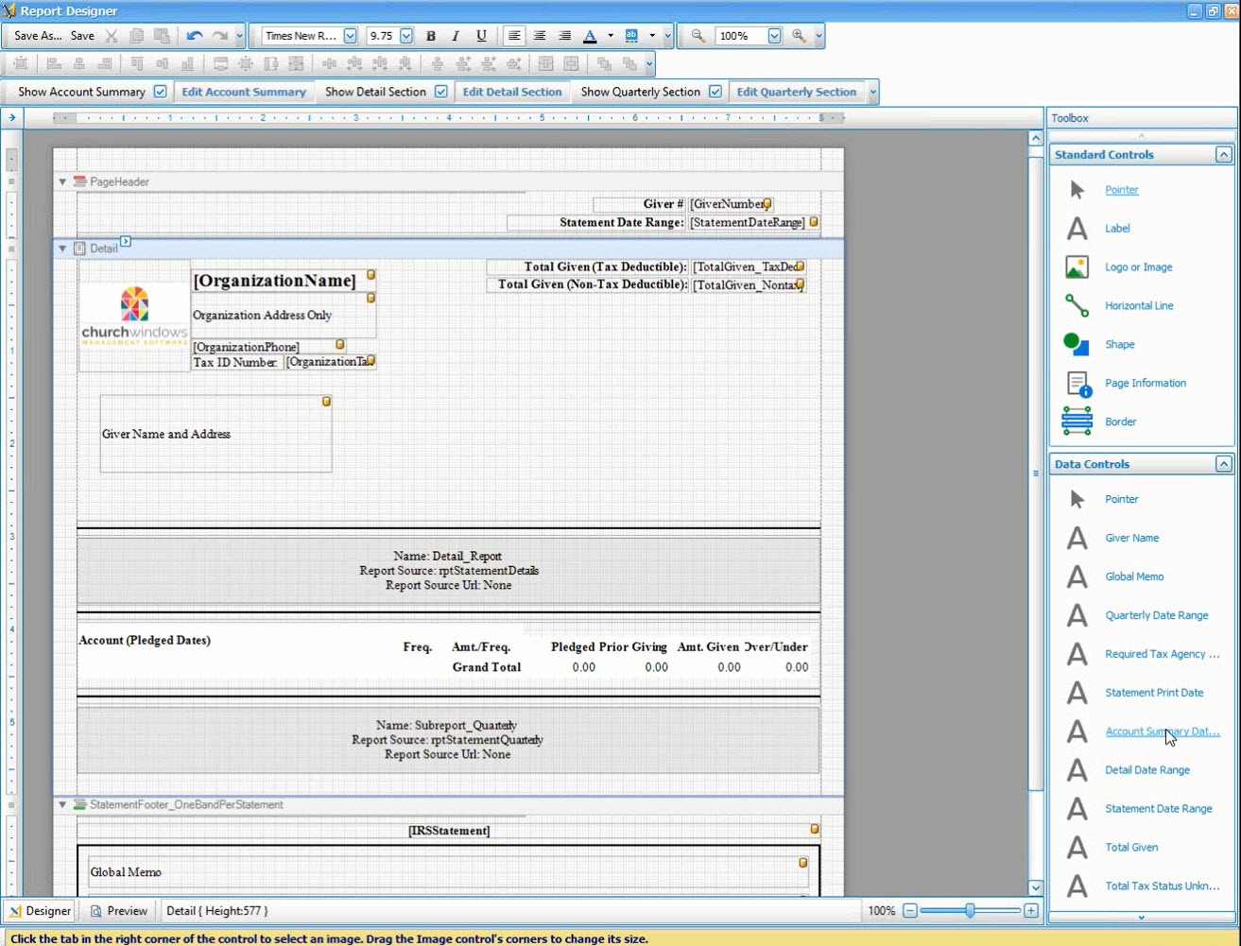1241x946 pixels.
Task: Click the Undo arrow icon
Action: [195, 36]
